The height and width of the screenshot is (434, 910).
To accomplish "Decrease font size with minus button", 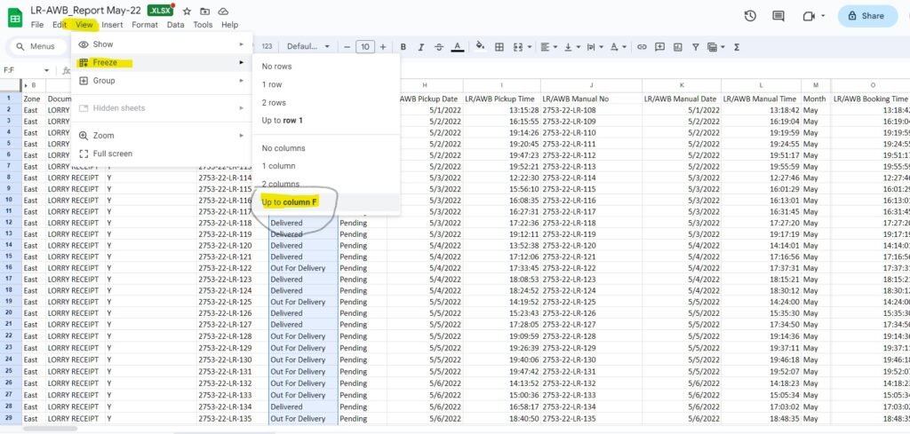I will pos(347,47).
